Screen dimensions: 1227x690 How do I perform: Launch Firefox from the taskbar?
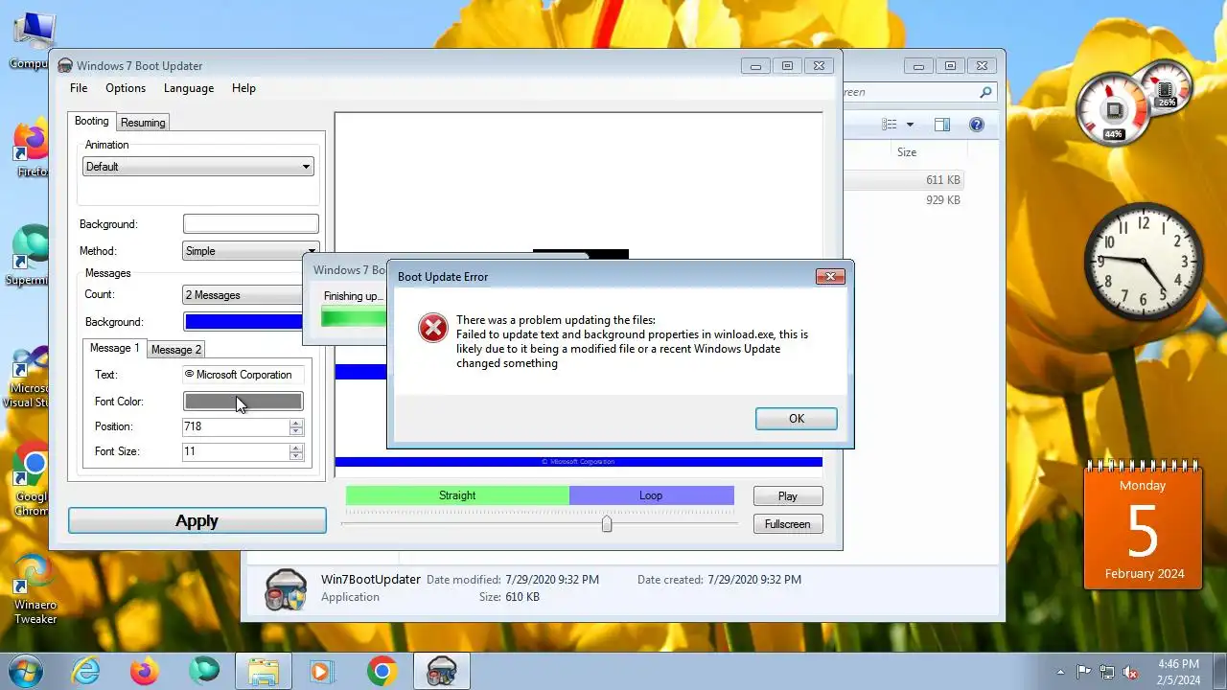click(x=145, y=671)
